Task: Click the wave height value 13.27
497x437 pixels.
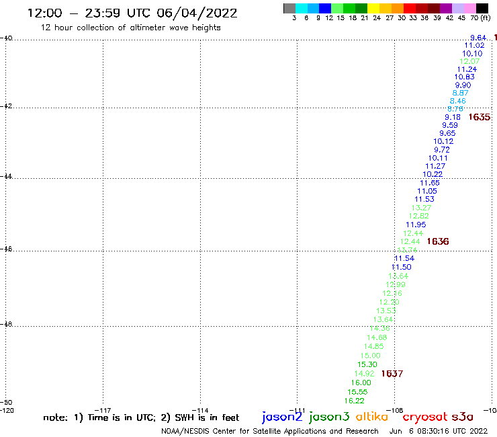Action: click(x=421, y=208)
